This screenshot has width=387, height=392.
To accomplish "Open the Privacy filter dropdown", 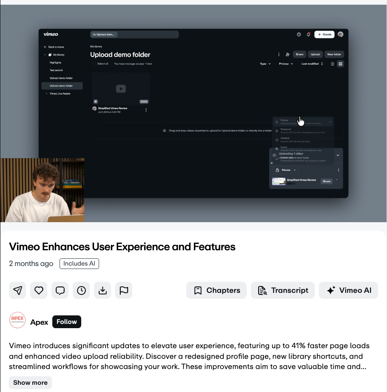I will tap(286, 64).
